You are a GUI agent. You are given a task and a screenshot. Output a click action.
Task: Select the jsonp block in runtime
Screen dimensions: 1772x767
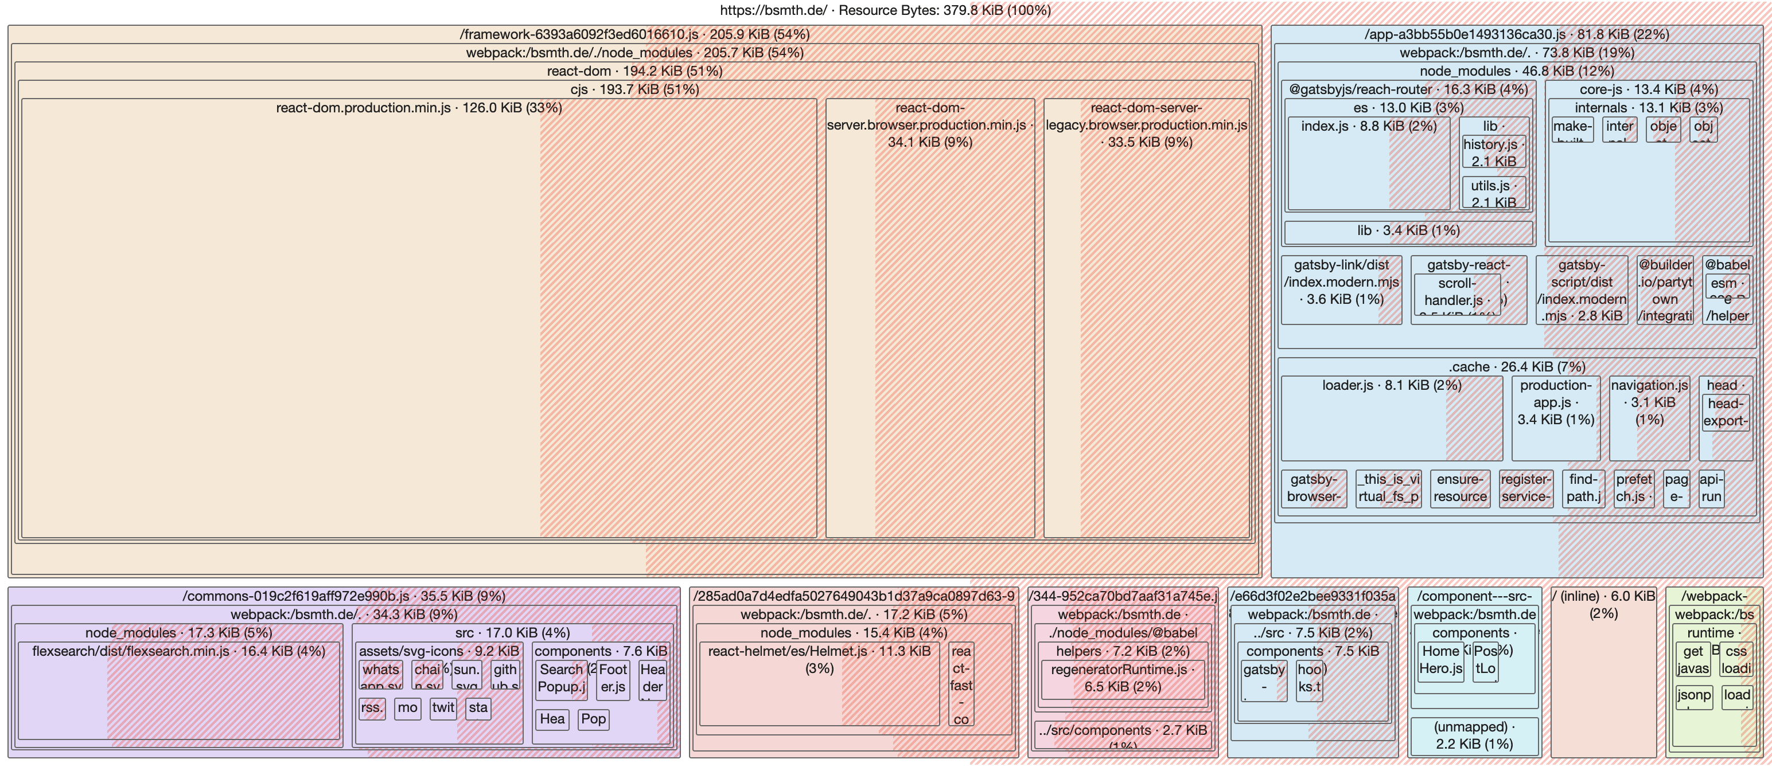[x=1693, y=696]
